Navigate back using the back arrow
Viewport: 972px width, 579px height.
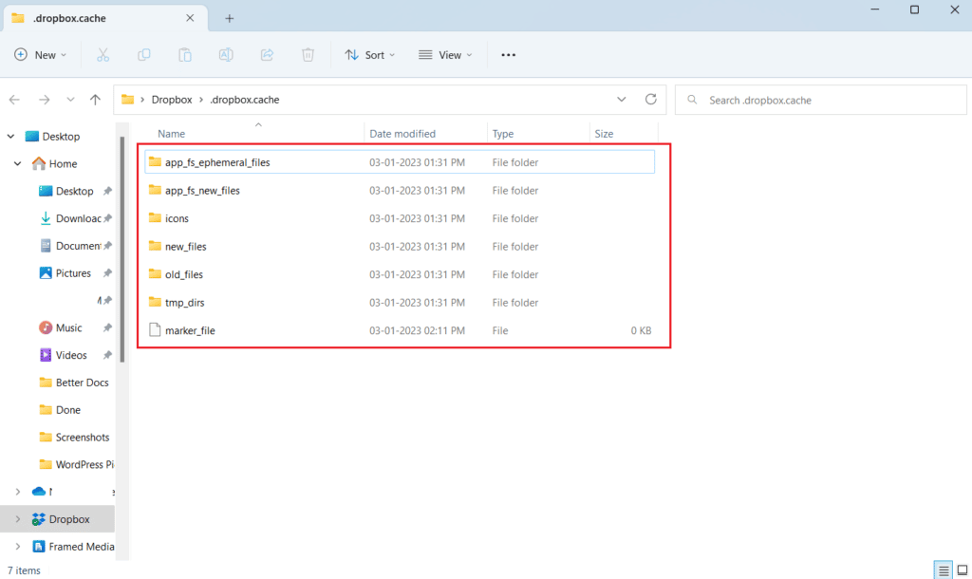point(15,99)
